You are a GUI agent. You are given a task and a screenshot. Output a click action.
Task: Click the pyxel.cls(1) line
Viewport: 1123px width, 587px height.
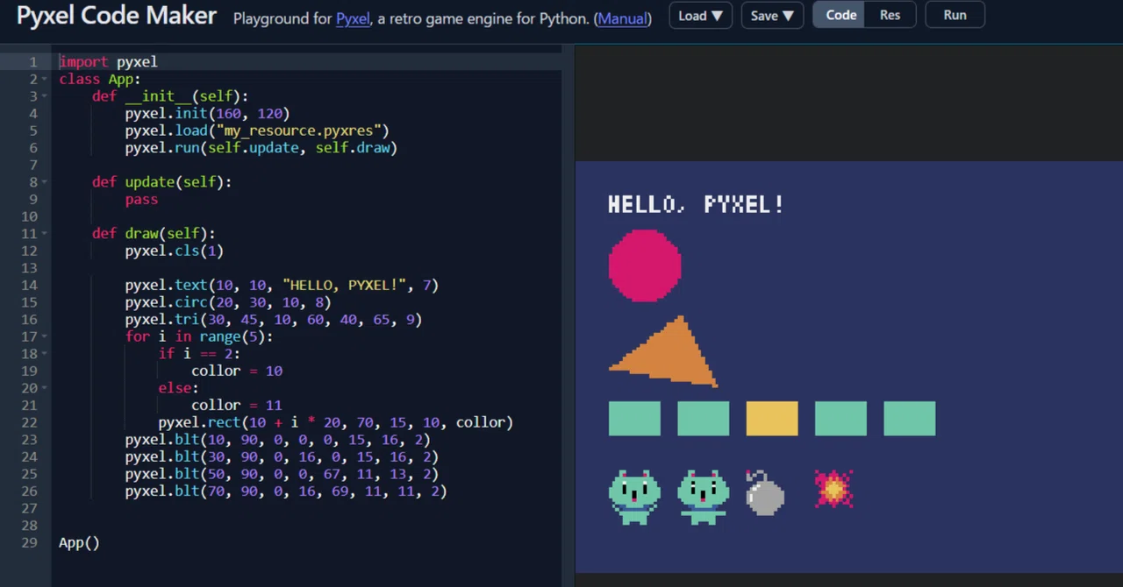174,251
